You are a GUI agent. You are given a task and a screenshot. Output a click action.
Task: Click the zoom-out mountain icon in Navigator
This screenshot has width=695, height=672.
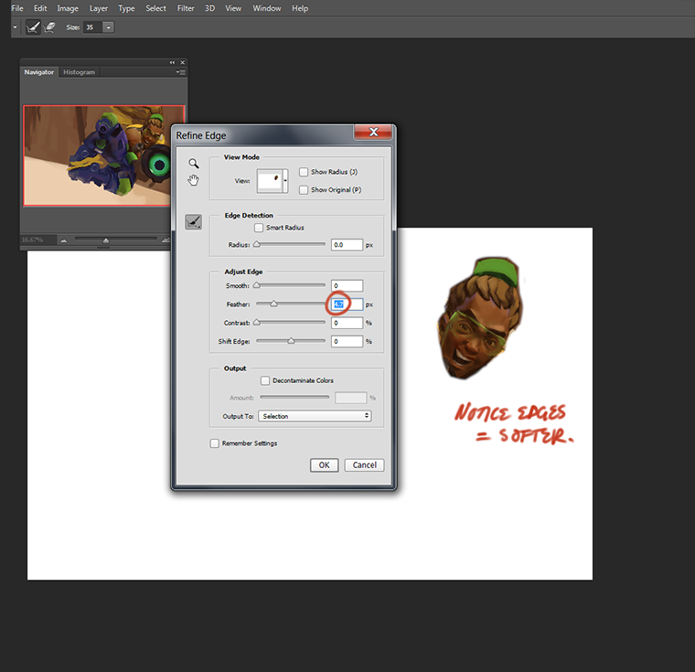point(64,240)
